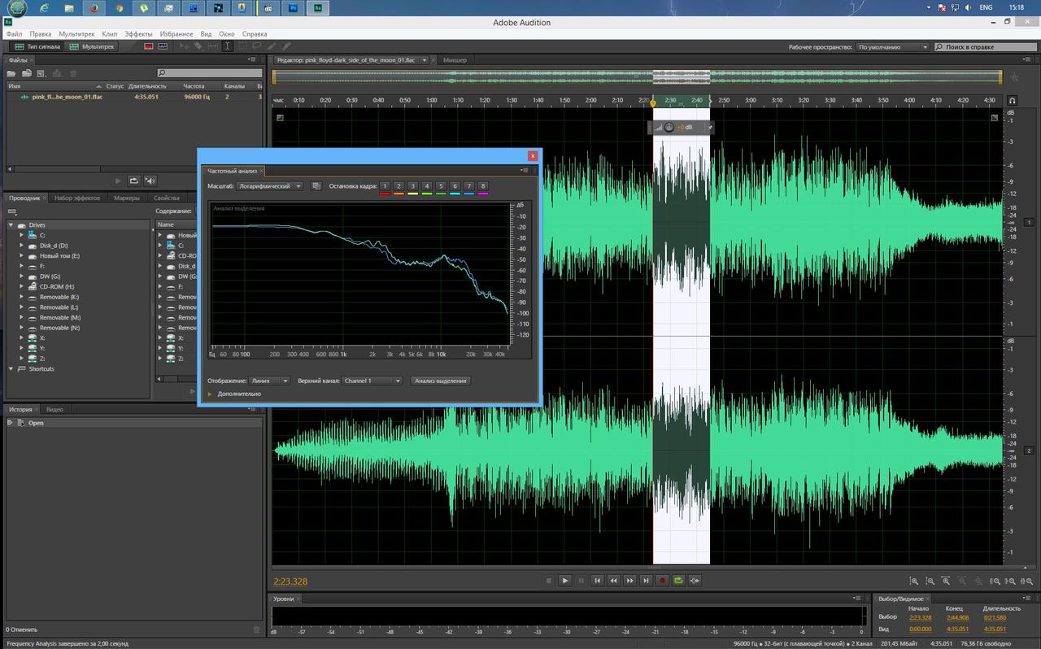Toggle loop playback in the transport

pyautogui.click(x=678, y=581)
